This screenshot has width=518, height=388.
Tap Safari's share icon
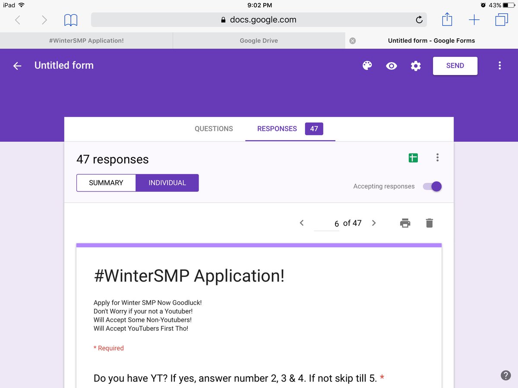(x=447, y=19)
